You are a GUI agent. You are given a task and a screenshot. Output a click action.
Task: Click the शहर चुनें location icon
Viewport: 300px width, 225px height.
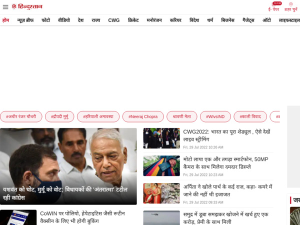point(290,6)
